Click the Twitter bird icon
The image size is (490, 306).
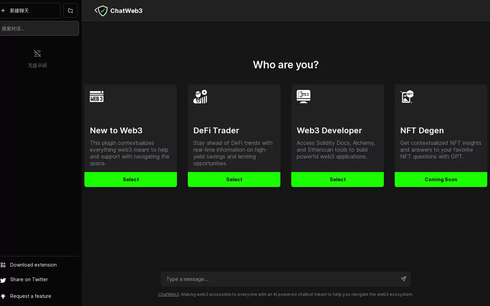tap(3, 280)
